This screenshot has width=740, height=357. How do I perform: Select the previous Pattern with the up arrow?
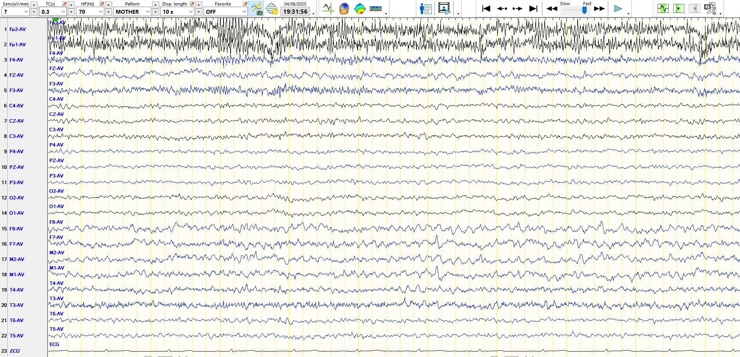click(x=155, y=5)
